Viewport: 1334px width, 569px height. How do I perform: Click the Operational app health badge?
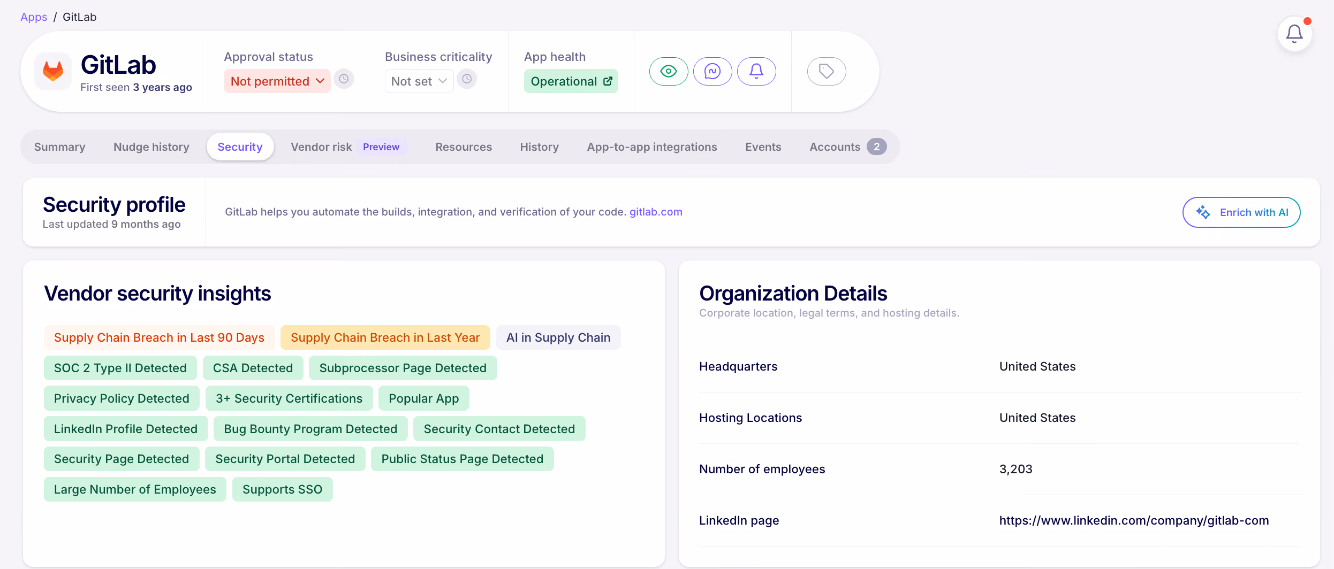571,81
